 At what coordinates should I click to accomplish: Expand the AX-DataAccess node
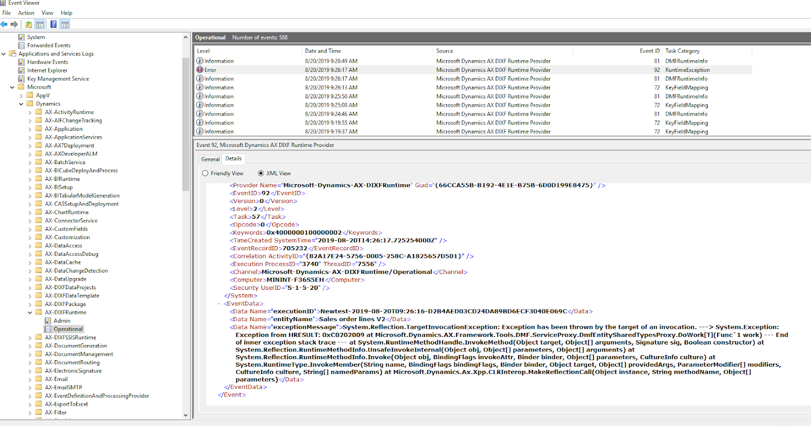click(x=30, y=246)
